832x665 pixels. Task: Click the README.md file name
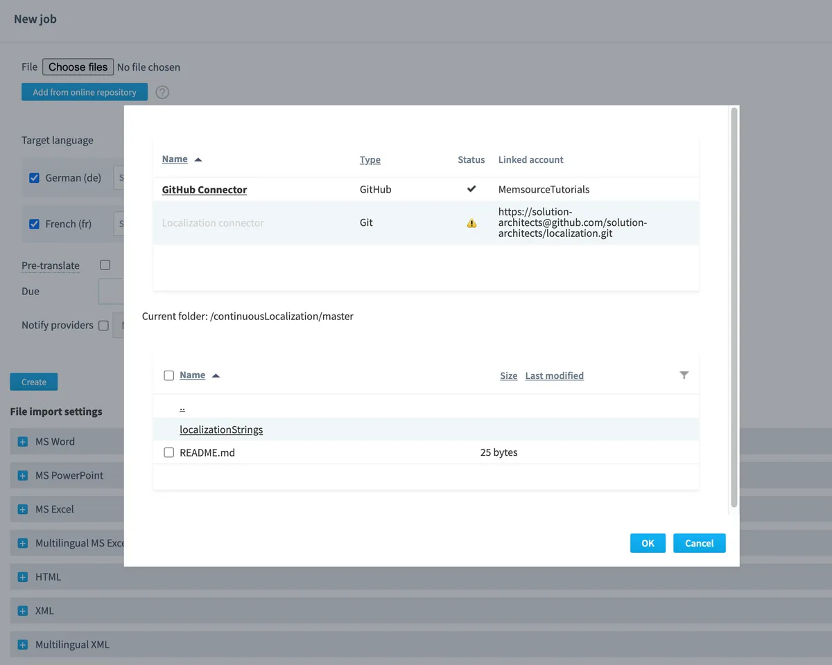tap(207, 452)
